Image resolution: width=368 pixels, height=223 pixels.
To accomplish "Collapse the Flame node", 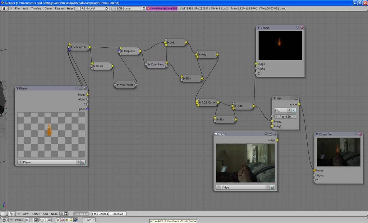I will pos(17,88).
